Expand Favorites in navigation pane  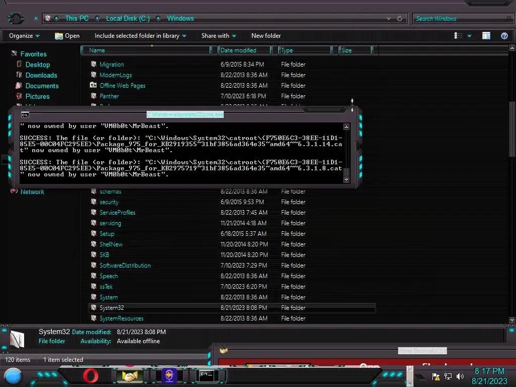pos(33,54)
